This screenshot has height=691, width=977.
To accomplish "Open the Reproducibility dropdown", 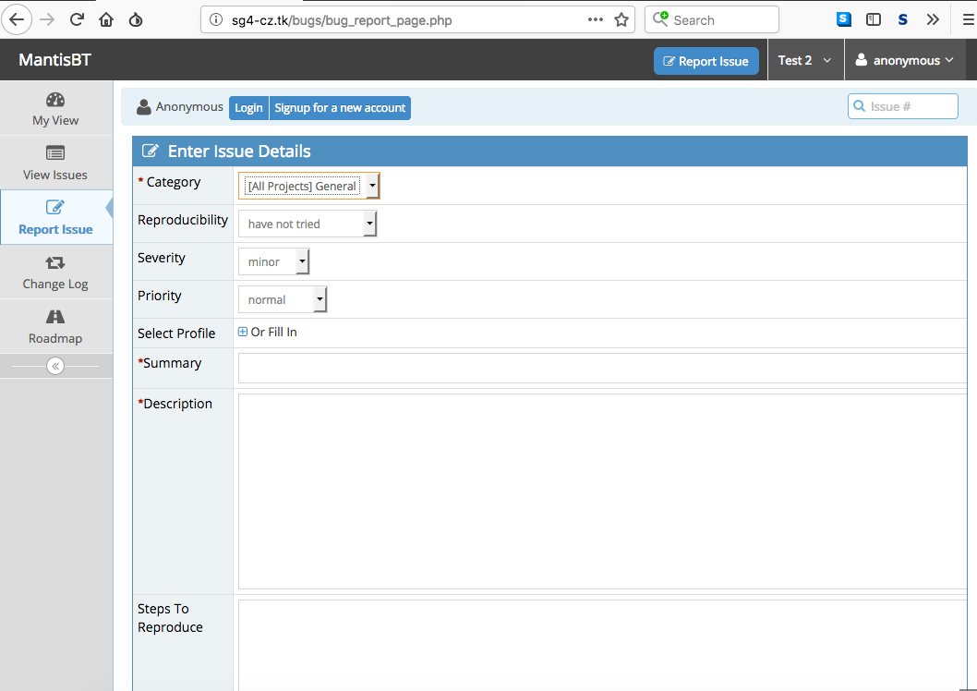I will click(x=307, y=224).
